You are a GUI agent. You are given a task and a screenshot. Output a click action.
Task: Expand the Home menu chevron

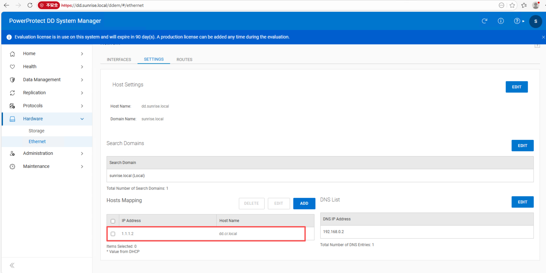pyautogui.click(x=82, y=54)
